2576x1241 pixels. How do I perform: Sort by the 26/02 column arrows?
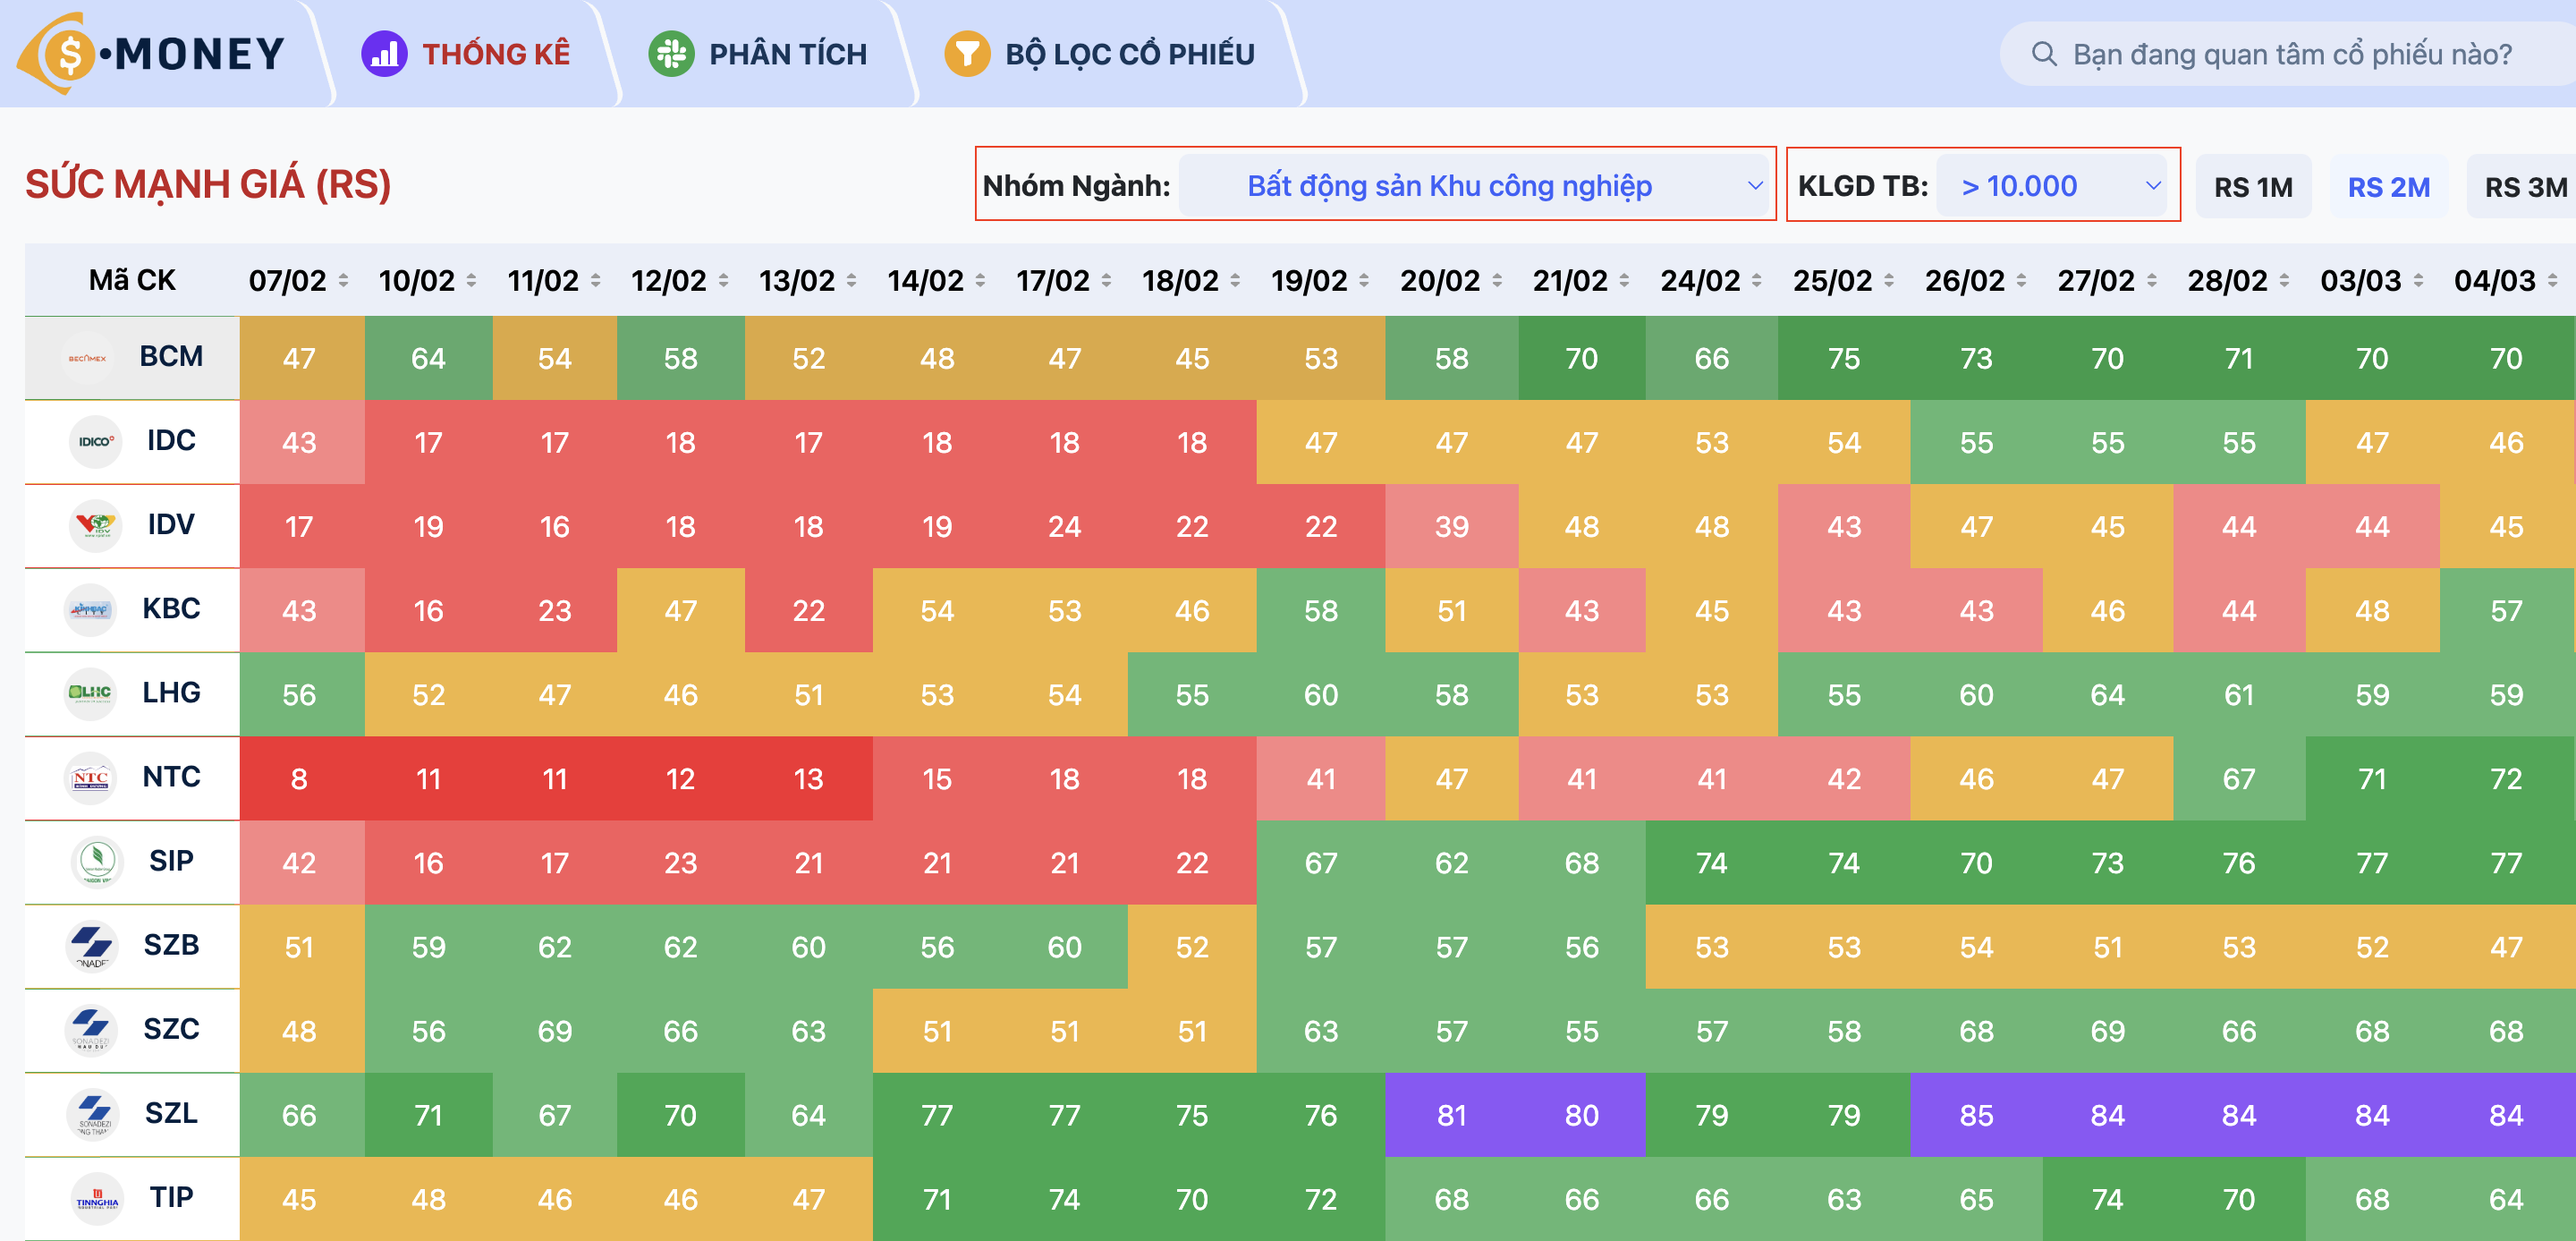click(2021, 281)
